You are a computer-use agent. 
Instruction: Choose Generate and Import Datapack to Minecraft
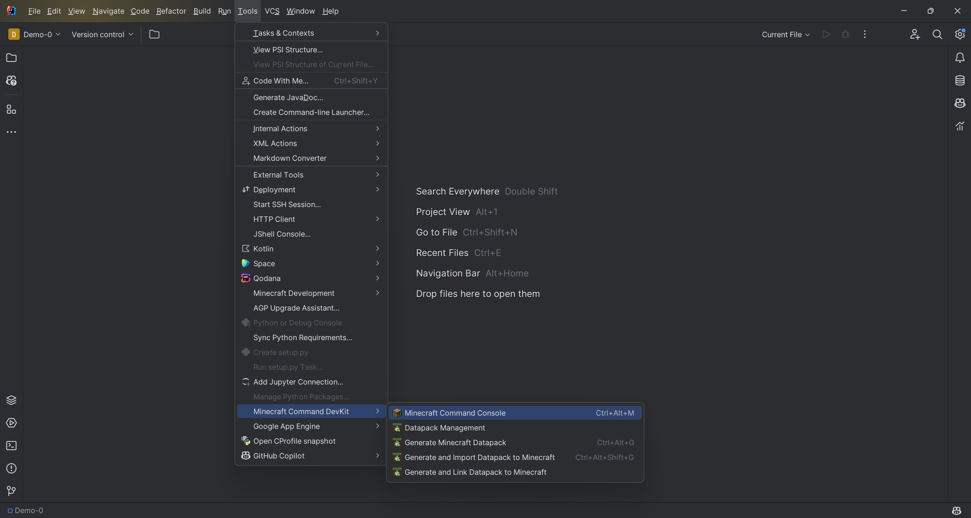pyautogui.click(x=515, y=457)
